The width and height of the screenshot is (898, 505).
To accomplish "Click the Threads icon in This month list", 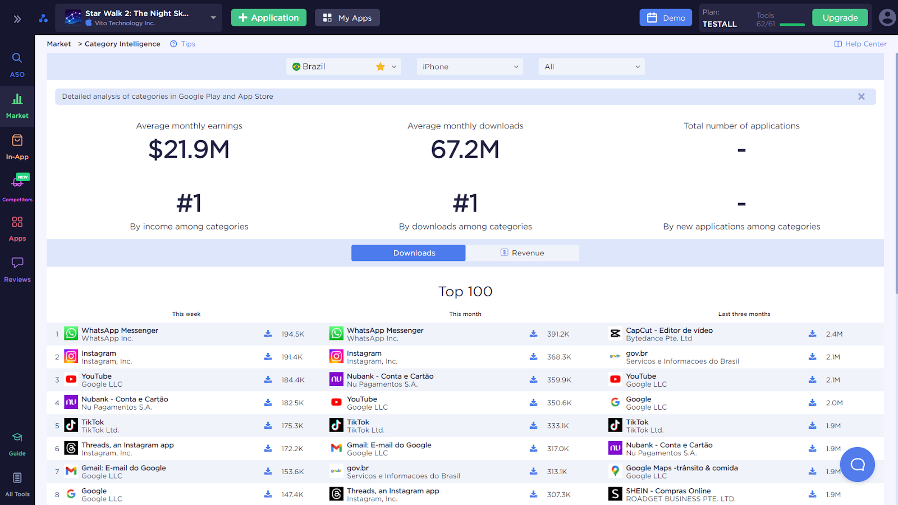I will [337, 494].
